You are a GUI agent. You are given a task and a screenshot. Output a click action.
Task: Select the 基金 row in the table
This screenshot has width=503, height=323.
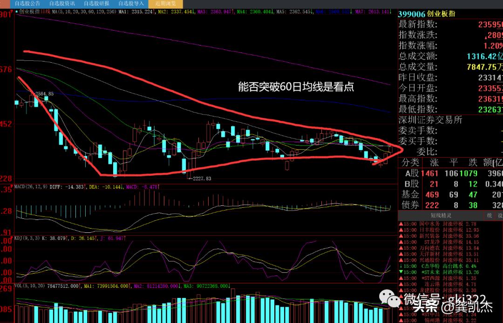click(450, 195)
